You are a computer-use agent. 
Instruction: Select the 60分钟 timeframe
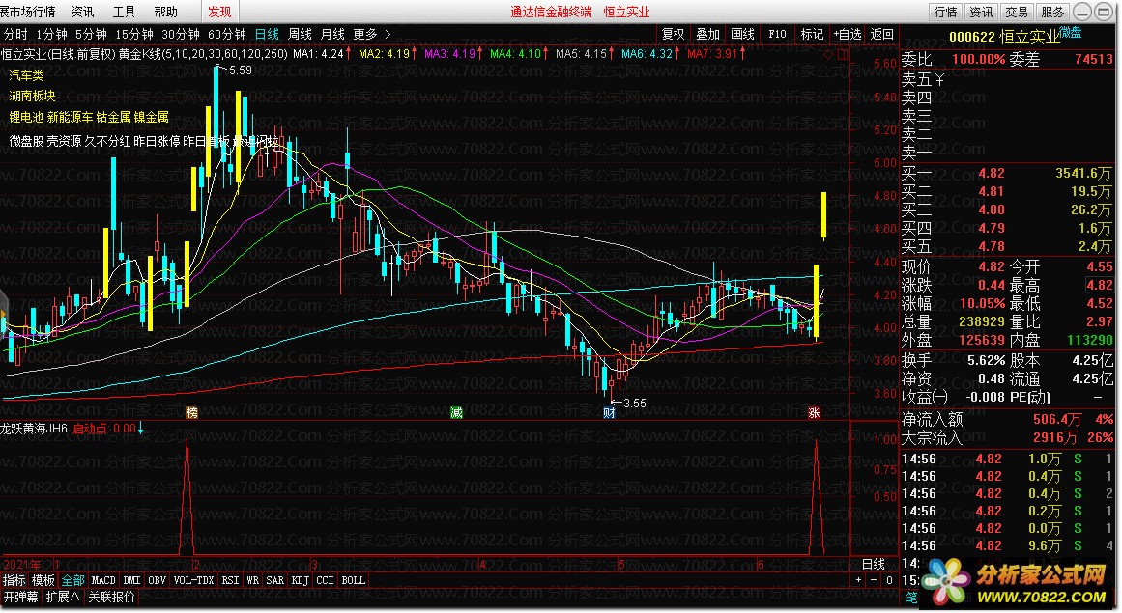click(227, 34)
